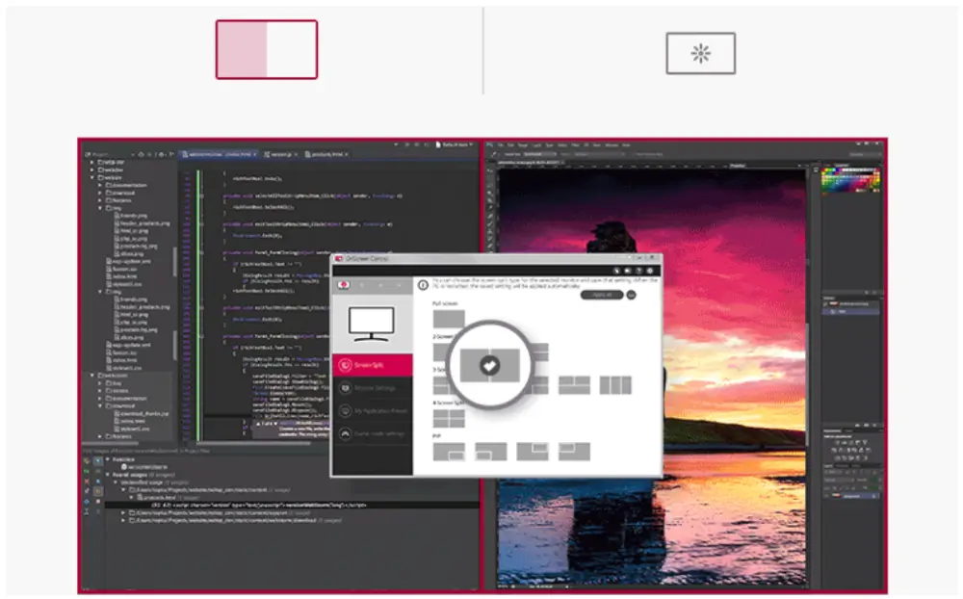Select the brightness sun icon box
The height and width of the screenshot is (599, 963).
[x=701, y=54]
